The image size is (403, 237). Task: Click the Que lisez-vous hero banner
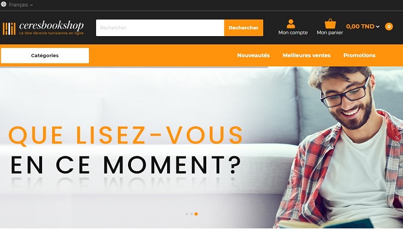pyautogui.click(x=201, y=148)
